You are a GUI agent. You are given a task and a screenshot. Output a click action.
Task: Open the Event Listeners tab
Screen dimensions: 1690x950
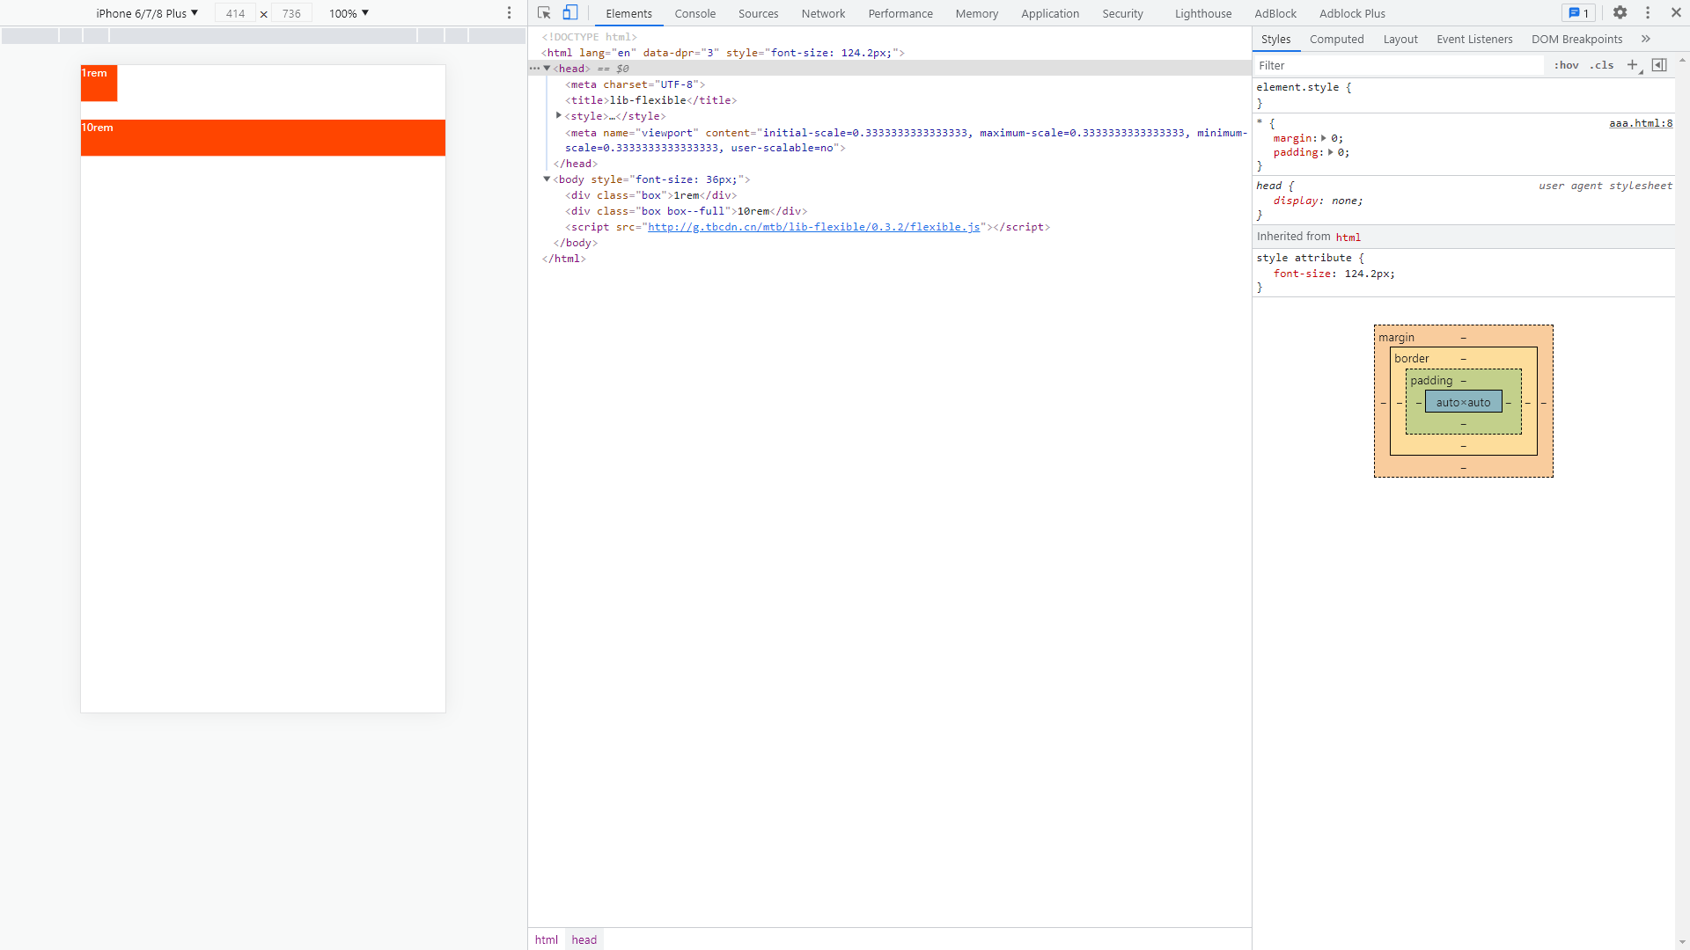[1474, 40]
